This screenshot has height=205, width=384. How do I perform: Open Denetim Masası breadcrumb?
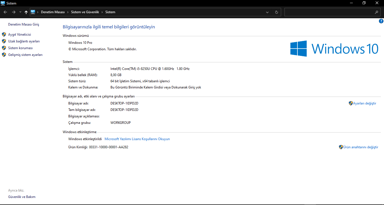[53, 12]
